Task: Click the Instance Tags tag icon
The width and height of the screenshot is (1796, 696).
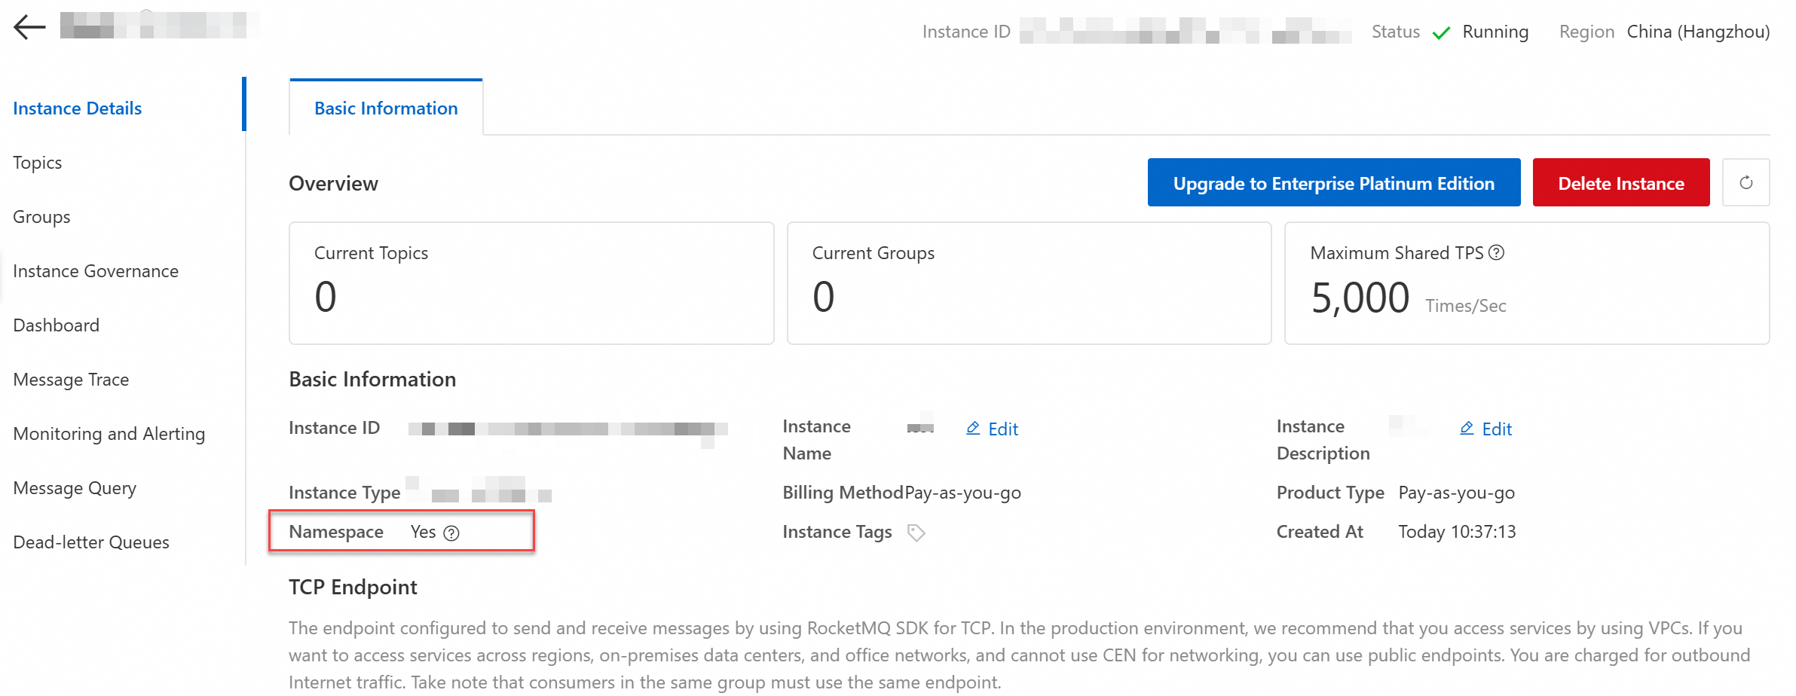Action: (916, 533)
